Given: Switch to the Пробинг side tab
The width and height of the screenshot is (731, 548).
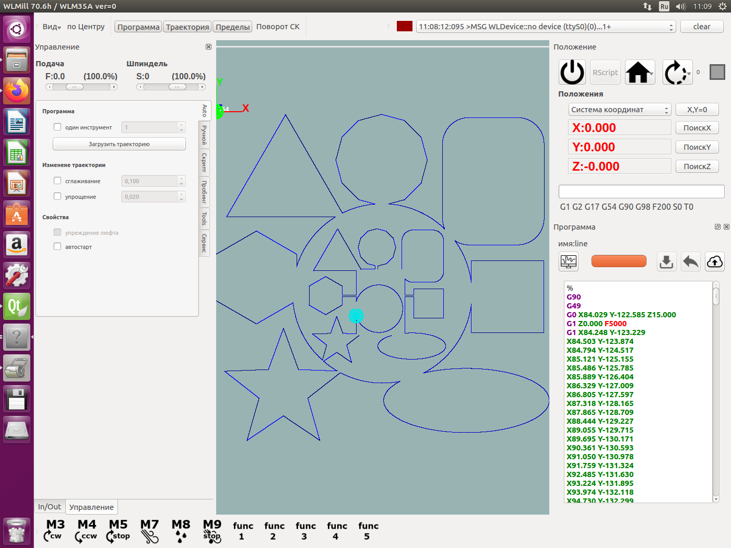Looking at the screenshot, I should (x=205, y=192).
